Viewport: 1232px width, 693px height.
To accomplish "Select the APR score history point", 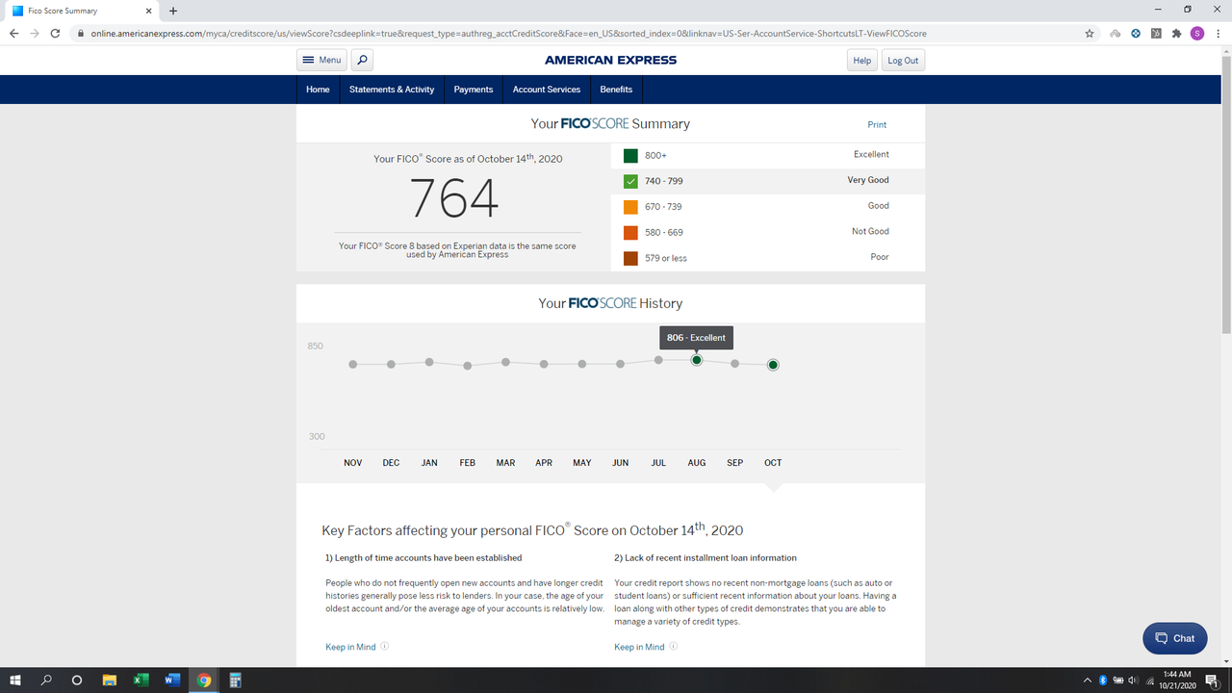I will coord(544,364).
